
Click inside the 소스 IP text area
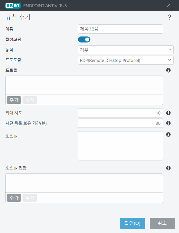tap(120, 146)
